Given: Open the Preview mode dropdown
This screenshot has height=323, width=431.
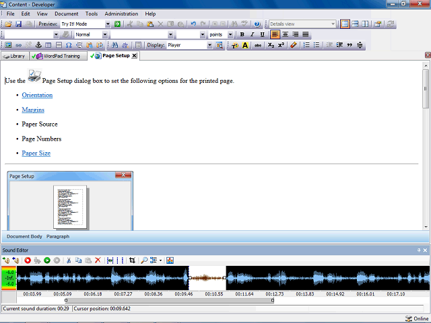Looking at the screenshot, I should 108,24.
